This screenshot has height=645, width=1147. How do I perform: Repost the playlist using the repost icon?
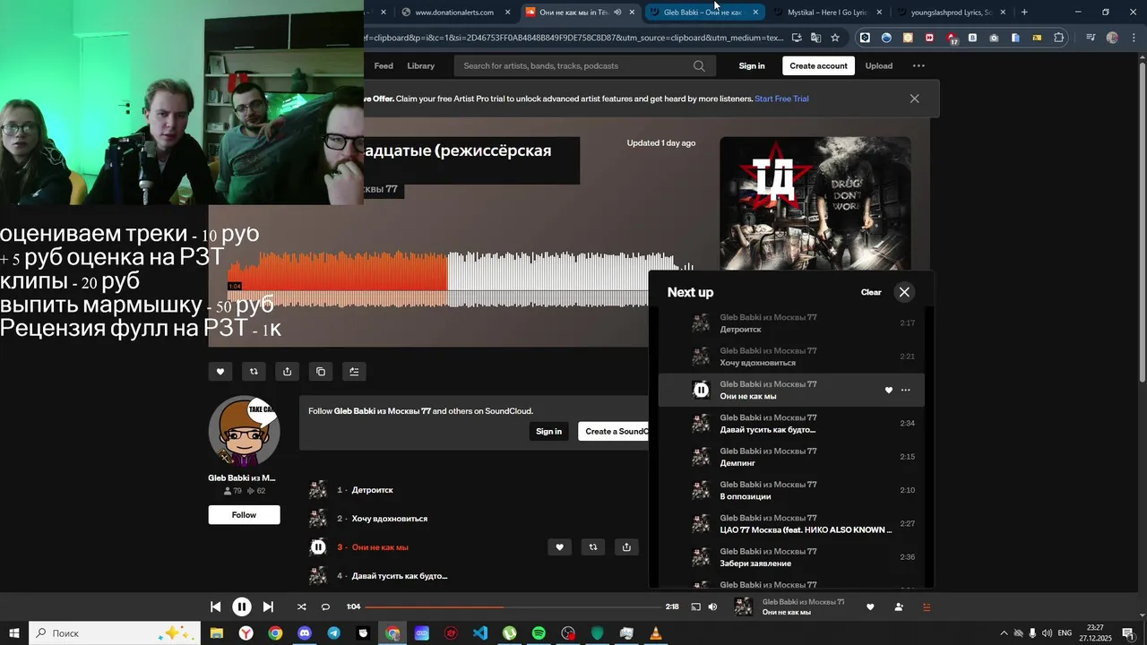click(x=254, y=372)
